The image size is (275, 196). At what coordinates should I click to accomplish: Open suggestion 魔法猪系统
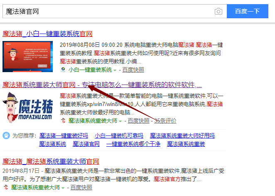pos(53,144)
